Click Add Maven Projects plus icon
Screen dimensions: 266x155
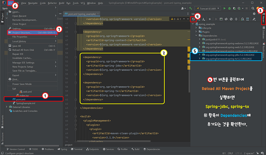(210, 19)
